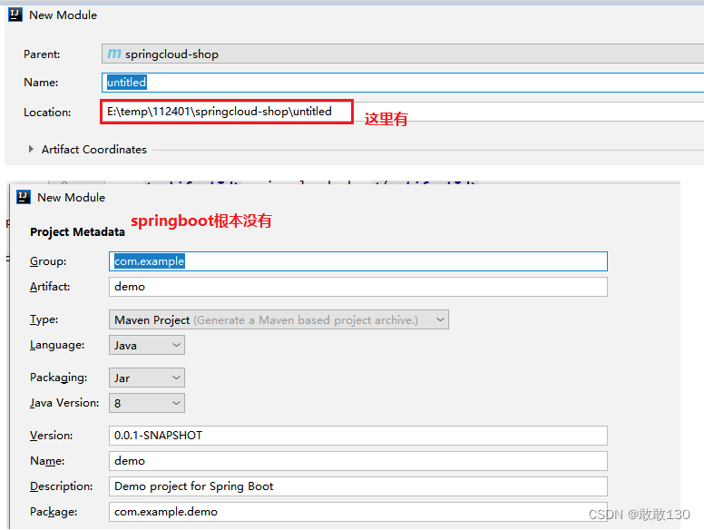Open the Parent springcloud-shop field
704x530 pixels.
403,54
